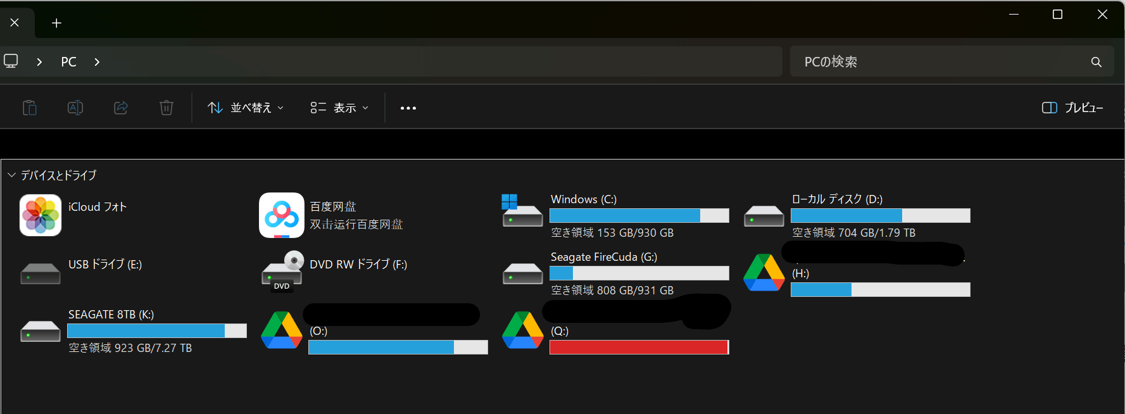Click text 空き領域 923 GB/7.27 TB

click(x=130, y=348)
